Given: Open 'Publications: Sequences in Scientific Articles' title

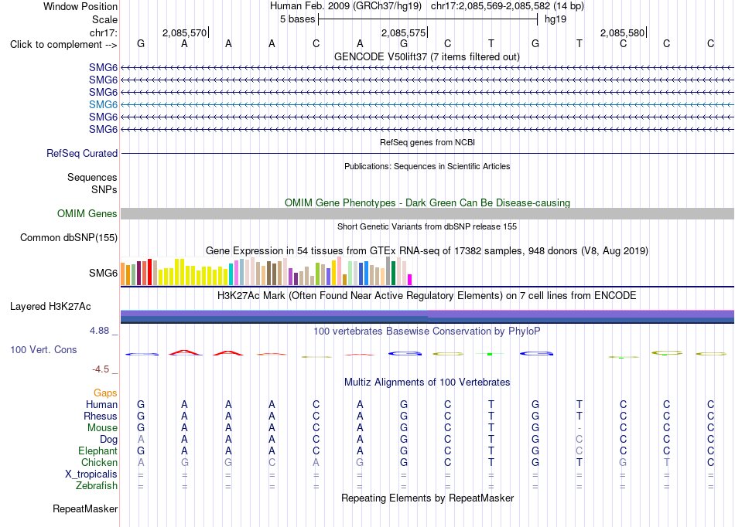Looking at the screenshot, I should coord(427,166).
